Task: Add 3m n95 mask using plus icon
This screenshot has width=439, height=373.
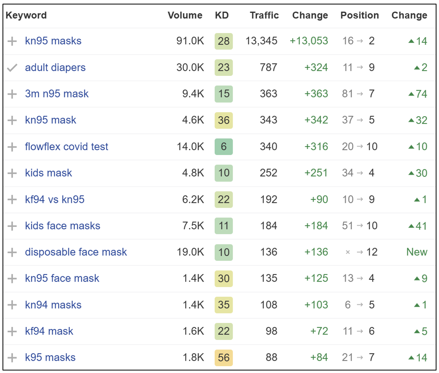Action: [x=12, y=94]
